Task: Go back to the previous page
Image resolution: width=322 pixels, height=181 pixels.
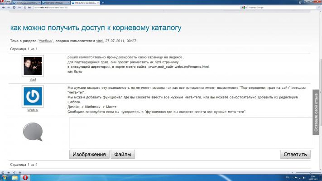Action: tap(3, 8)
